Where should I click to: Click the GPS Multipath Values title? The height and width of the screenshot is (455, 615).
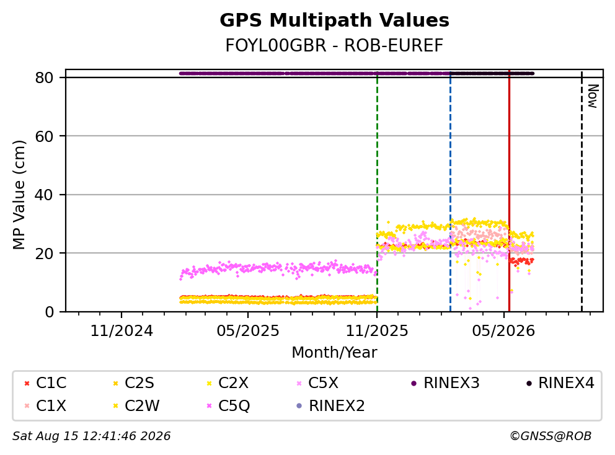[334, 20]
